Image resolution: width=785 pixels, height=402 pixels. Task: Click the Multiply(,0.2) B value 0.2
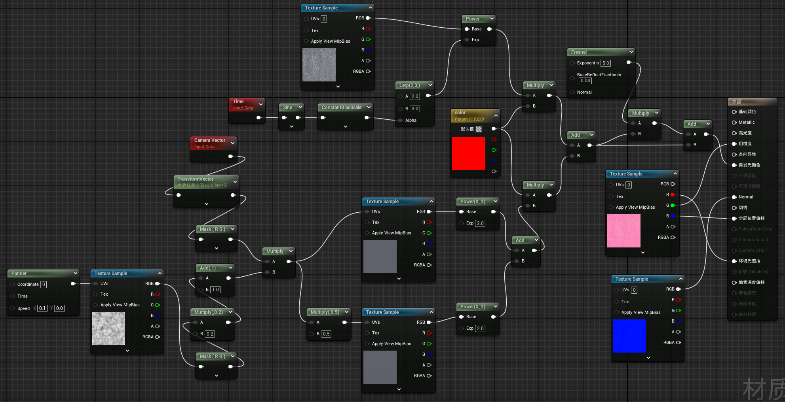[210, 334]
